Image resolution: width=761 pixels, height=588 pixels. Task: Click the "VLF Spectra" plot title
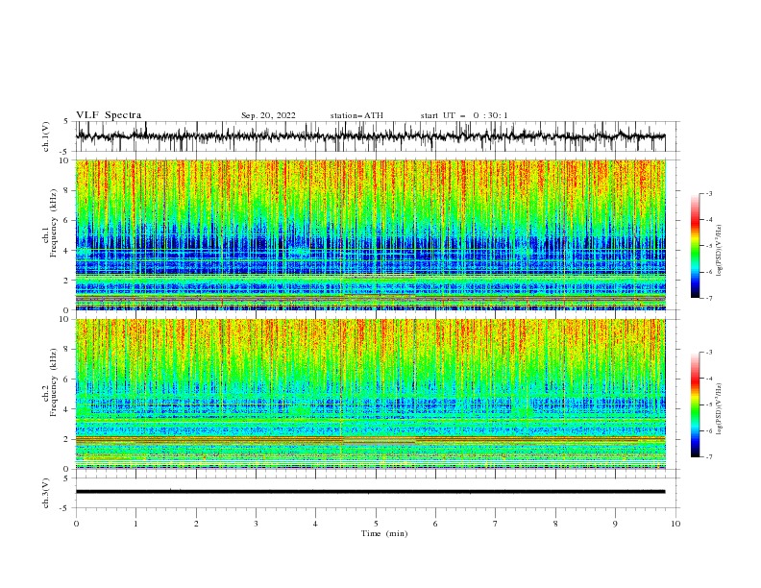click(109, 115)
